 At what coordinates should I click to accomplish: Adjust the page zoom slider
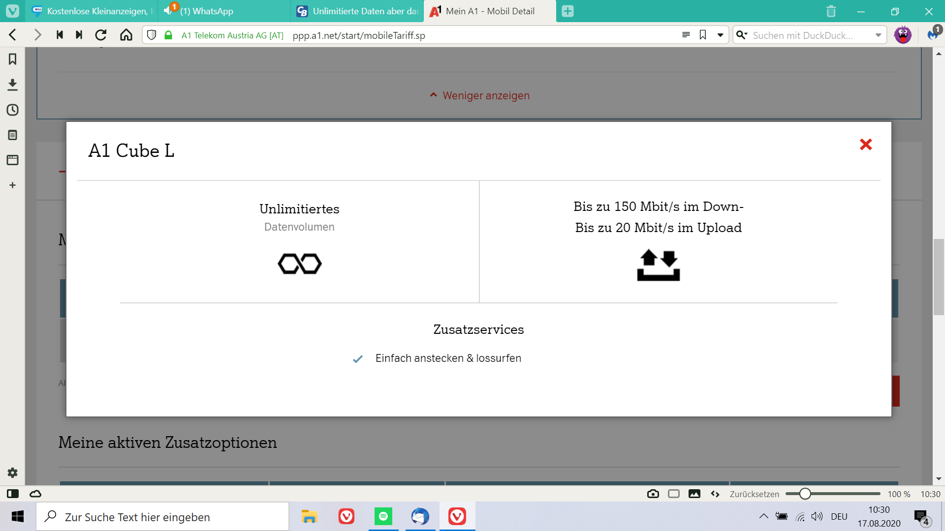pyautogui.click(x=833, y=494)
